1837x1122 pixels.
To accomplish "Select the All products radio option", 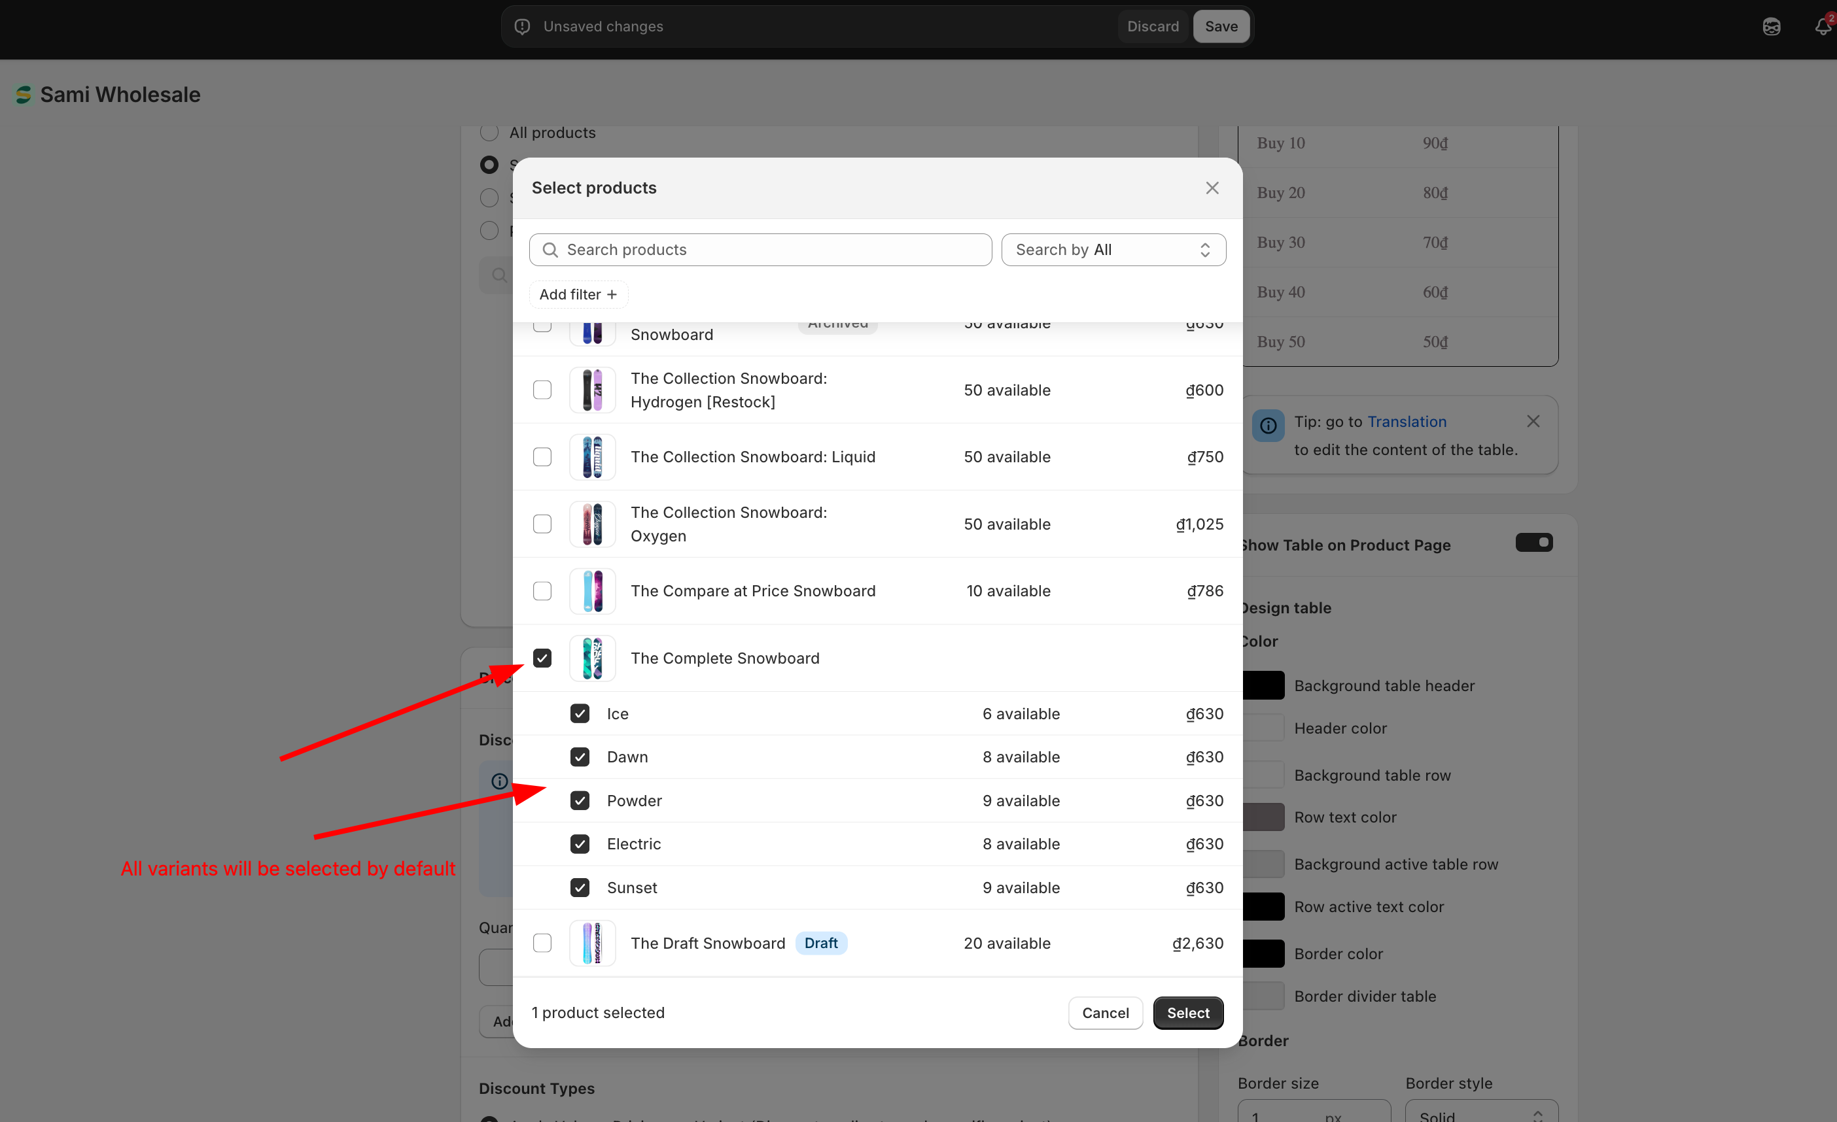I will pyautogui.click(x=489, y=133).
